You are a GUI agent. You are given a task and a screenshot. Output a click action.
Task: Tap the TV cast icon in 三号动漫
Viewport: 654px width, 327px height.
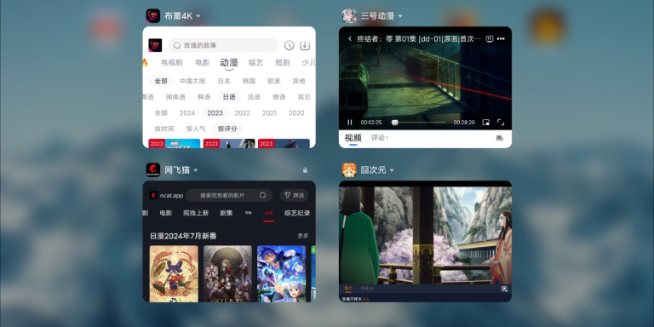point(490,39)
